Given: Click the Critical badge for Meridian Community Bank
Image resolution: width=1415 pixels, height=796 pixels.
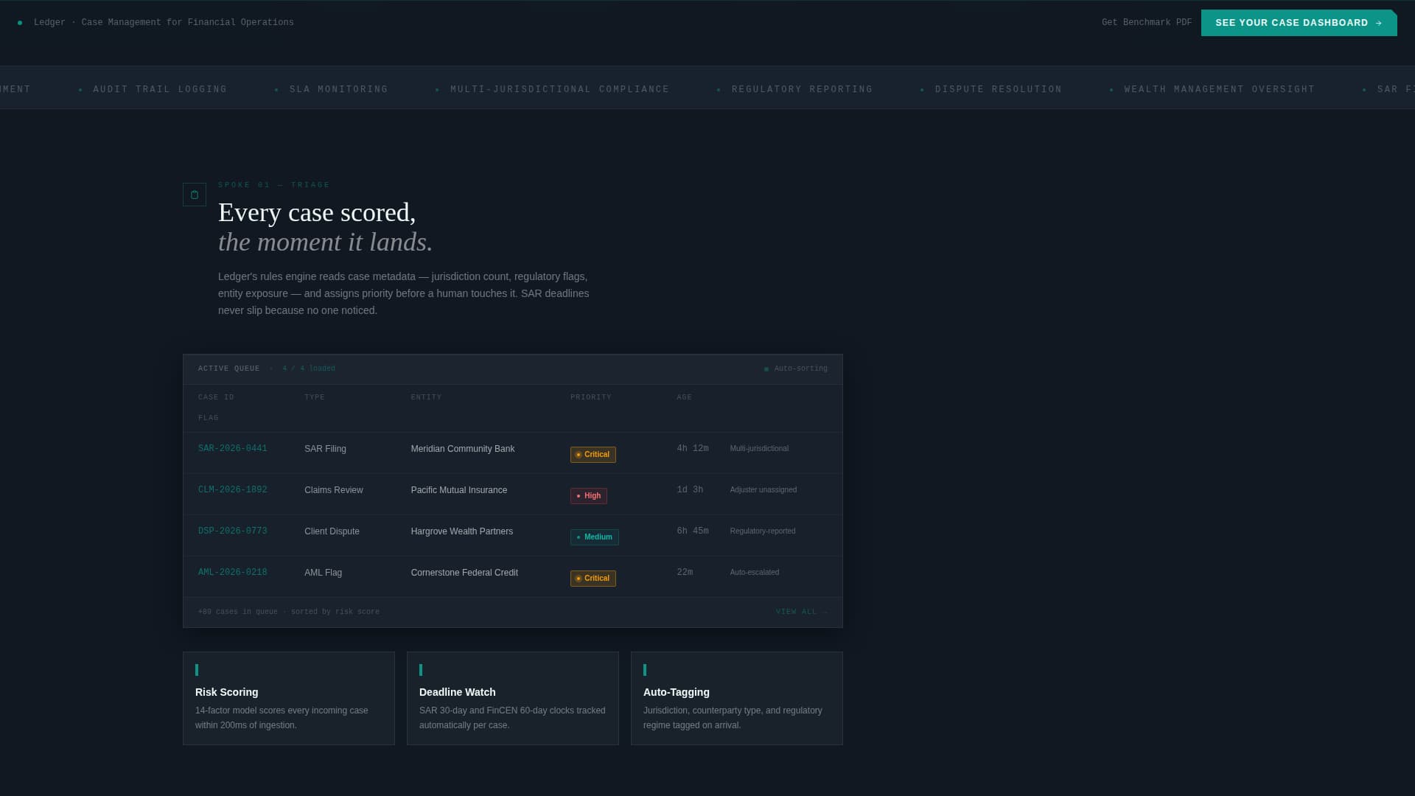Looking at the screenshot, I should pyautogui.click(x=593, y=455).
